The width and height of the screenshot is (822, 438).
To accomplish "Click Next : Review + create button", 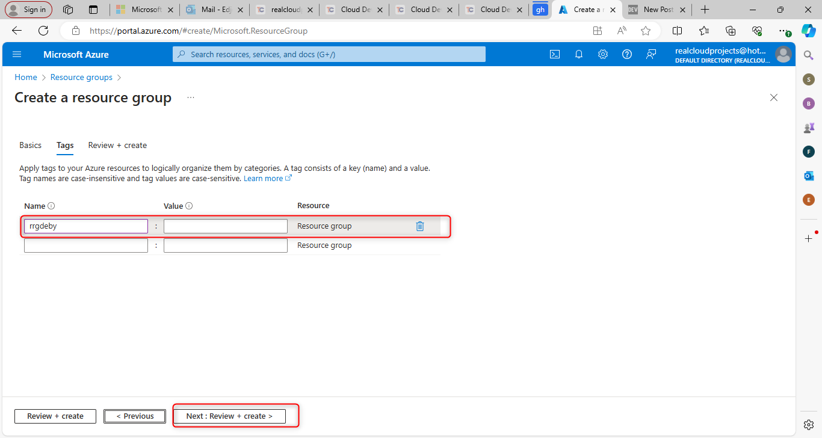I will (229, 416).
